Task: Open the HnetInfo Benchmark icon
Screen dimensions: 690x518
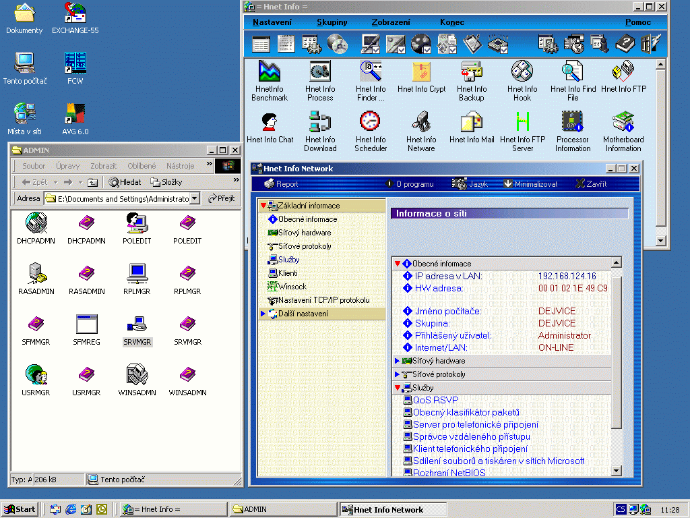Action: pyautogui.click(x=270, y=72)
